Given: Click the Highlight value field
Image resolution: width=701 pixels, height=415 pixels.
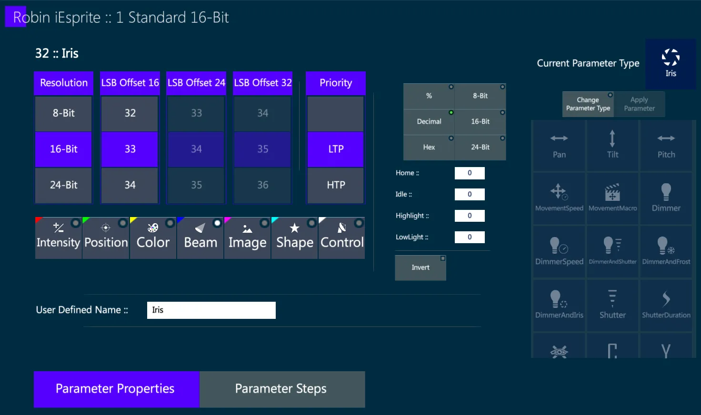Looking at the screenshot, I should 470,216.
